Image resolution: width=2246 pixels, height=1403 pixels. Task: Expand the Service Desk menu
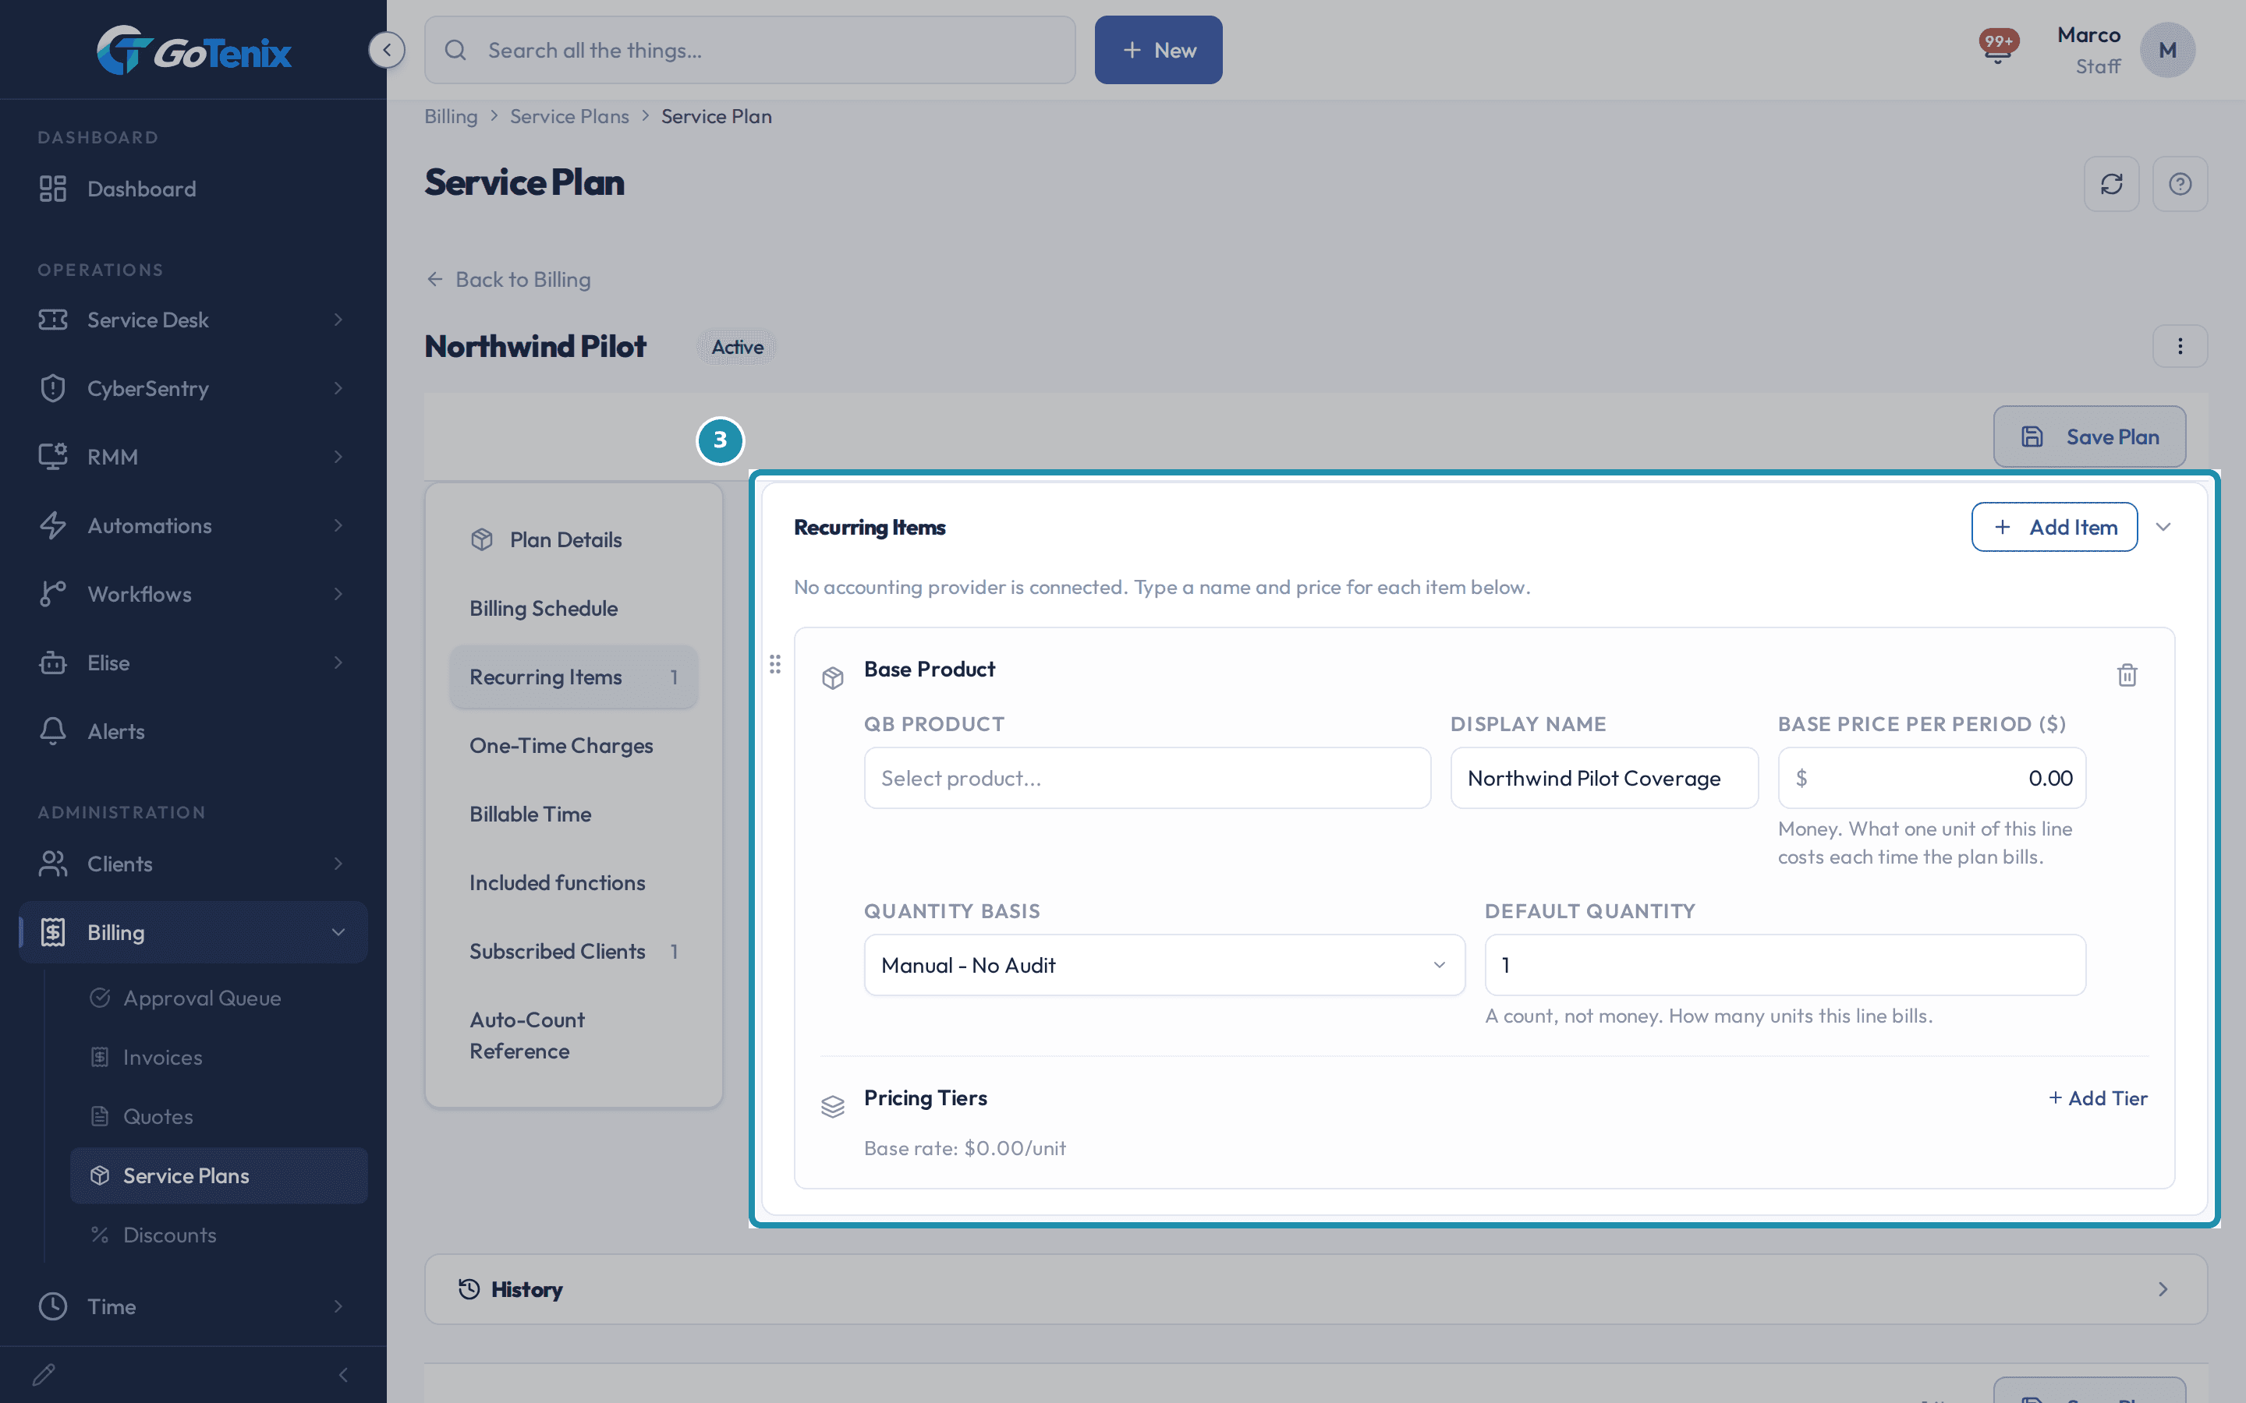[x=193, y=320]
